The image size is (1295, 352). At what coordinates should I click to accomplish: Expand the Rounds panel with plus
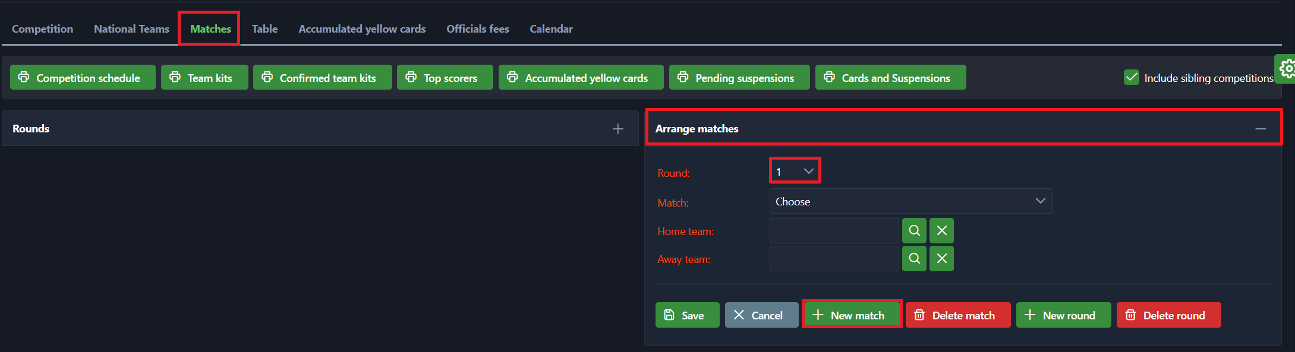[x=617, y=129]
